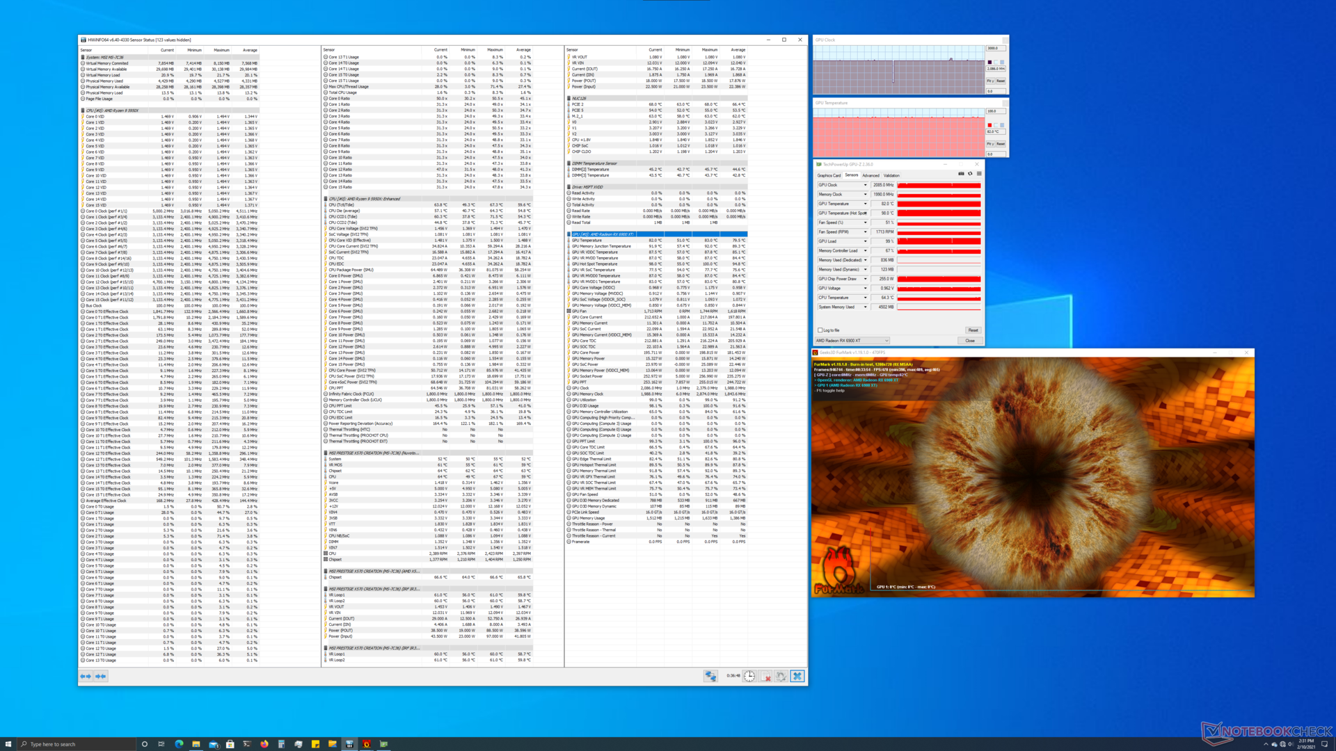
Task: Open the Mail app taskbar icon
Action: (213, 744)
